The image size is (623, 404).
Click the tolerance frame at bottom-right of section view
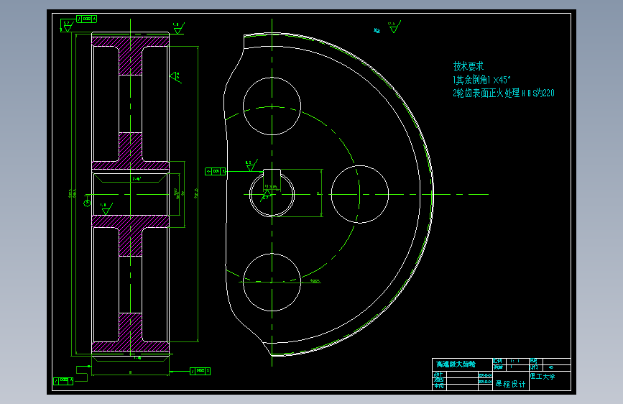200,371
